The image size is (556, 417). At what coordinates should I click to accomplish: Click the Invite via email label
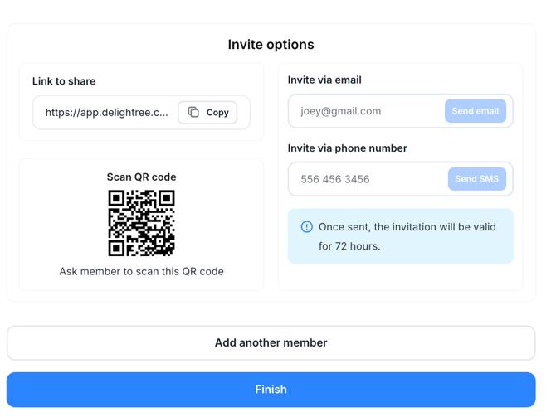[x=324, y=80]
